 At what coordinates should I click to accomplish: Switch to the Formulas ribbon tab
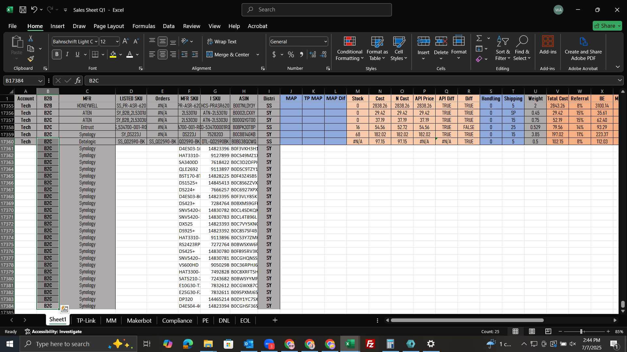[144, 26]
